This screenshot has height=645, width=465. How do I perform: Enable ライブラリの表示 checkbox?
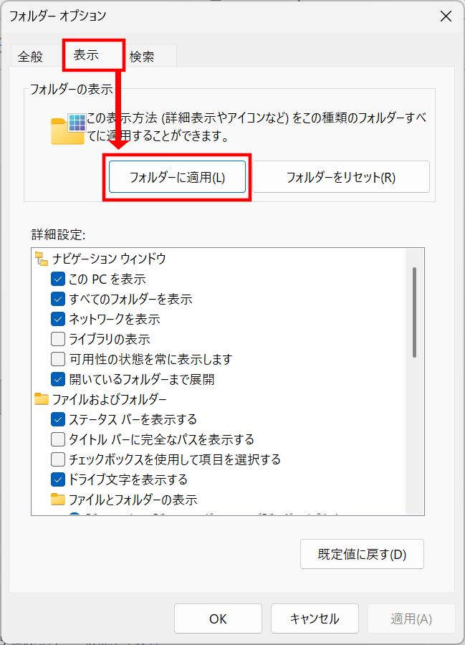coord(58,339)
